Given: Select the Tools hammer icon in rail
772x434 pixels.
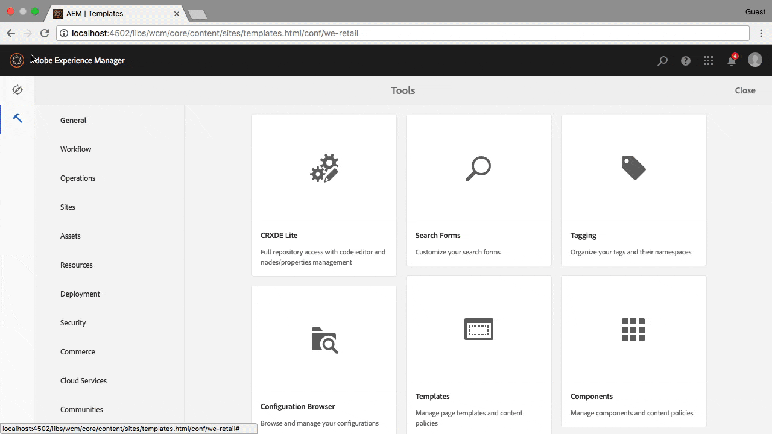Looking at the screenshot, I should (17, 118).
